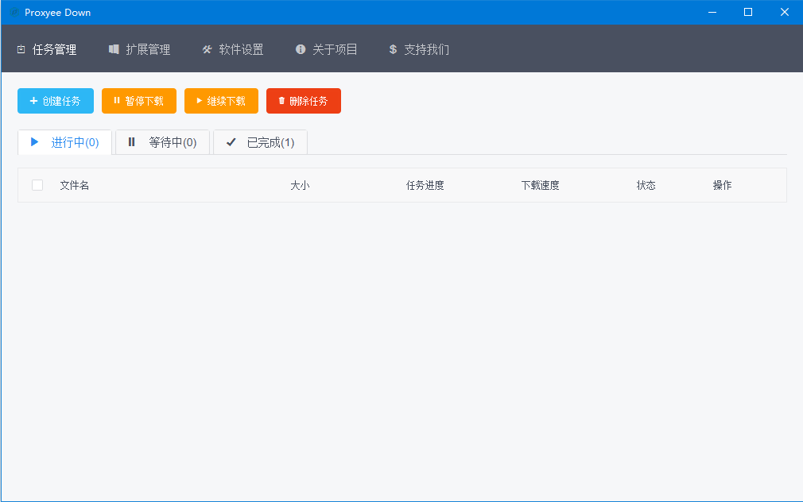This screenshot has height=502, width=803.
Task: Click the info icon for 关于项目
Action: [x=301, y=49]
